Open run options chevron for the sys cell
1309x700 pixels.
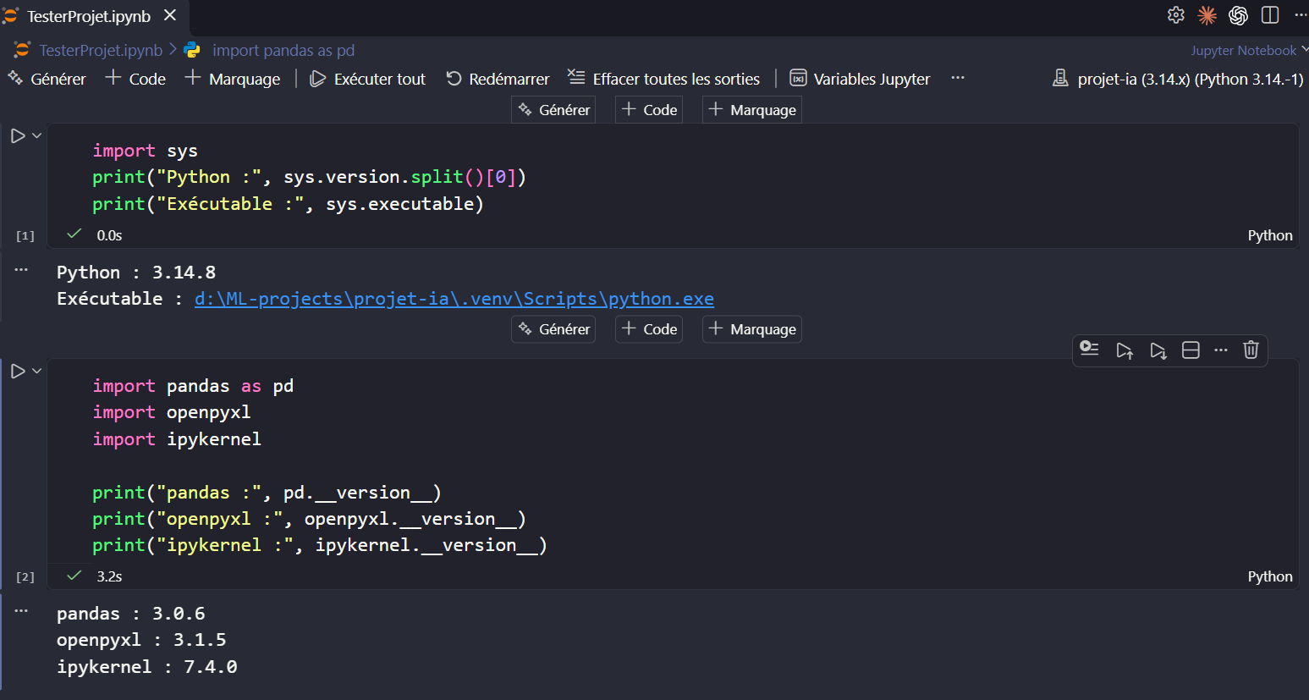(x=36, y=135)
